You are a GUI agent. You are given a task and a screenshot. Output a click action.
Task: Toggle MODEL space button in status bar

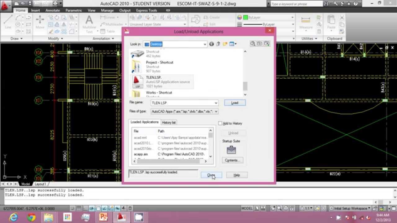pyautogui.click(x=247, y=208)
